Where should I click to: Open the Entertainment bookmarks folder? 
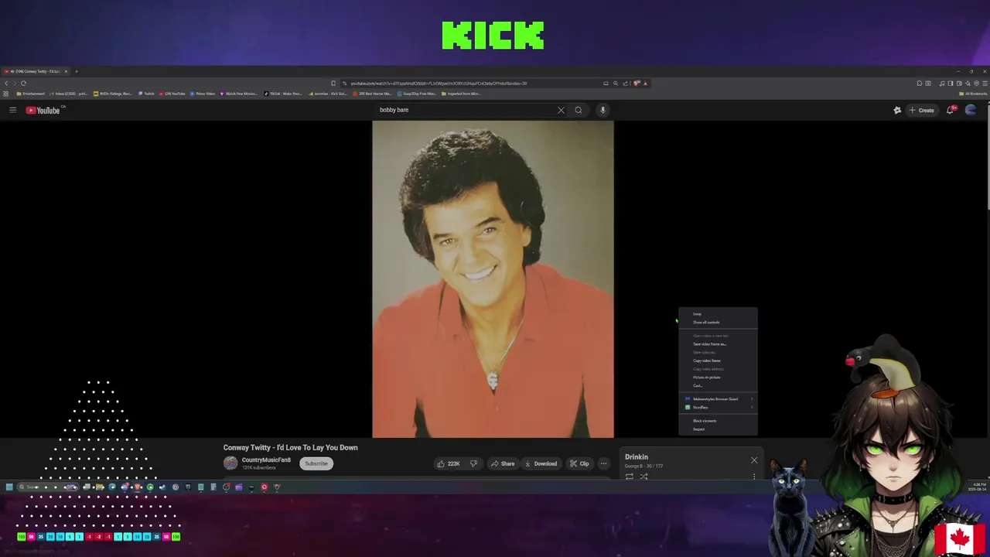click(30, 94)
